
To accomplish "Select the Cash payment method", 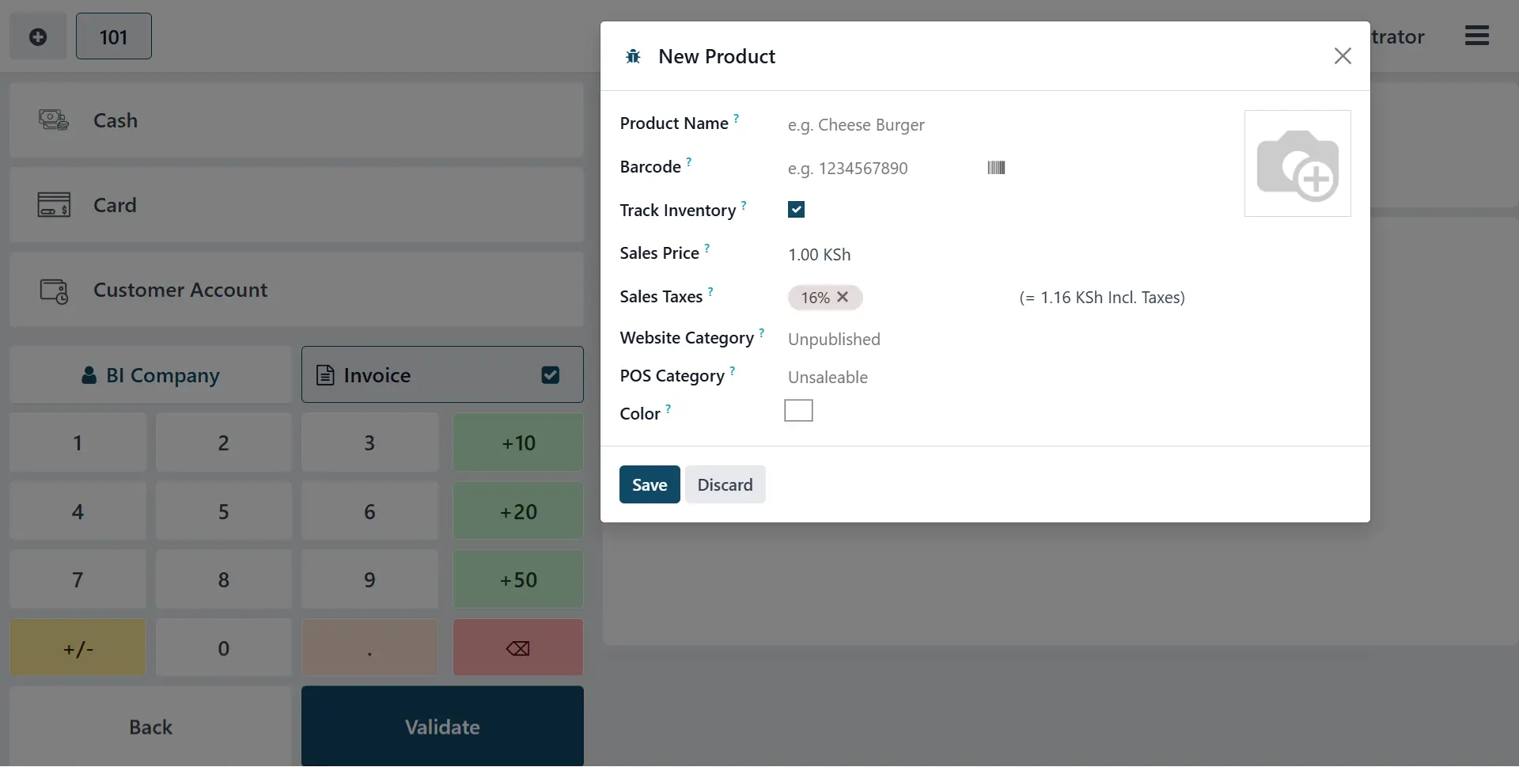I will [x=296, y=120].
